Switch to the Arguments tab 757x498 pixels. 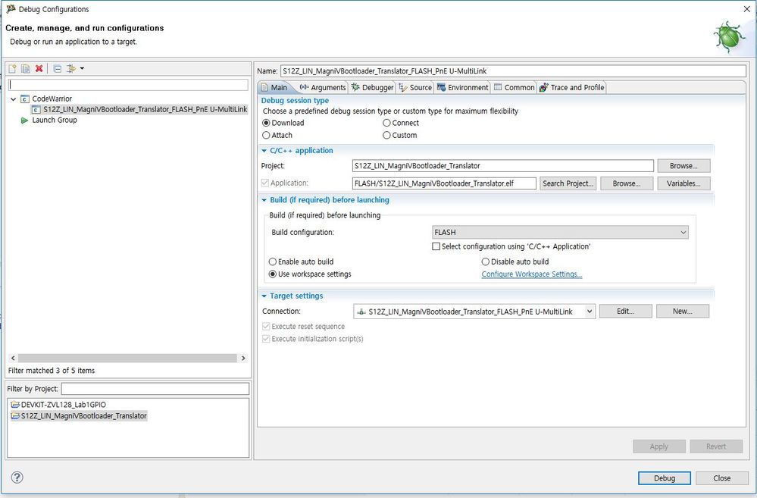[323, 87]
